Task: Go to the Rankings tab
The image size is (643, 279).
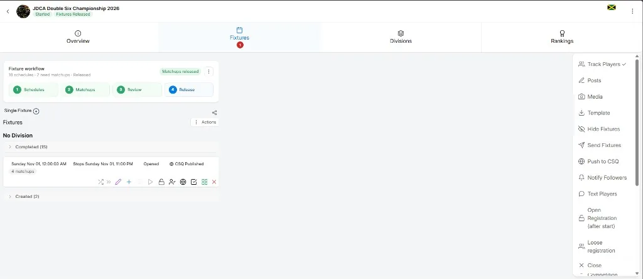Action: coord(562,37)
